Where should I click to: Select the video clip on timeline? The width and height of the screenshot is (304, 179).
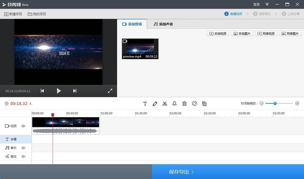point(66,122)
